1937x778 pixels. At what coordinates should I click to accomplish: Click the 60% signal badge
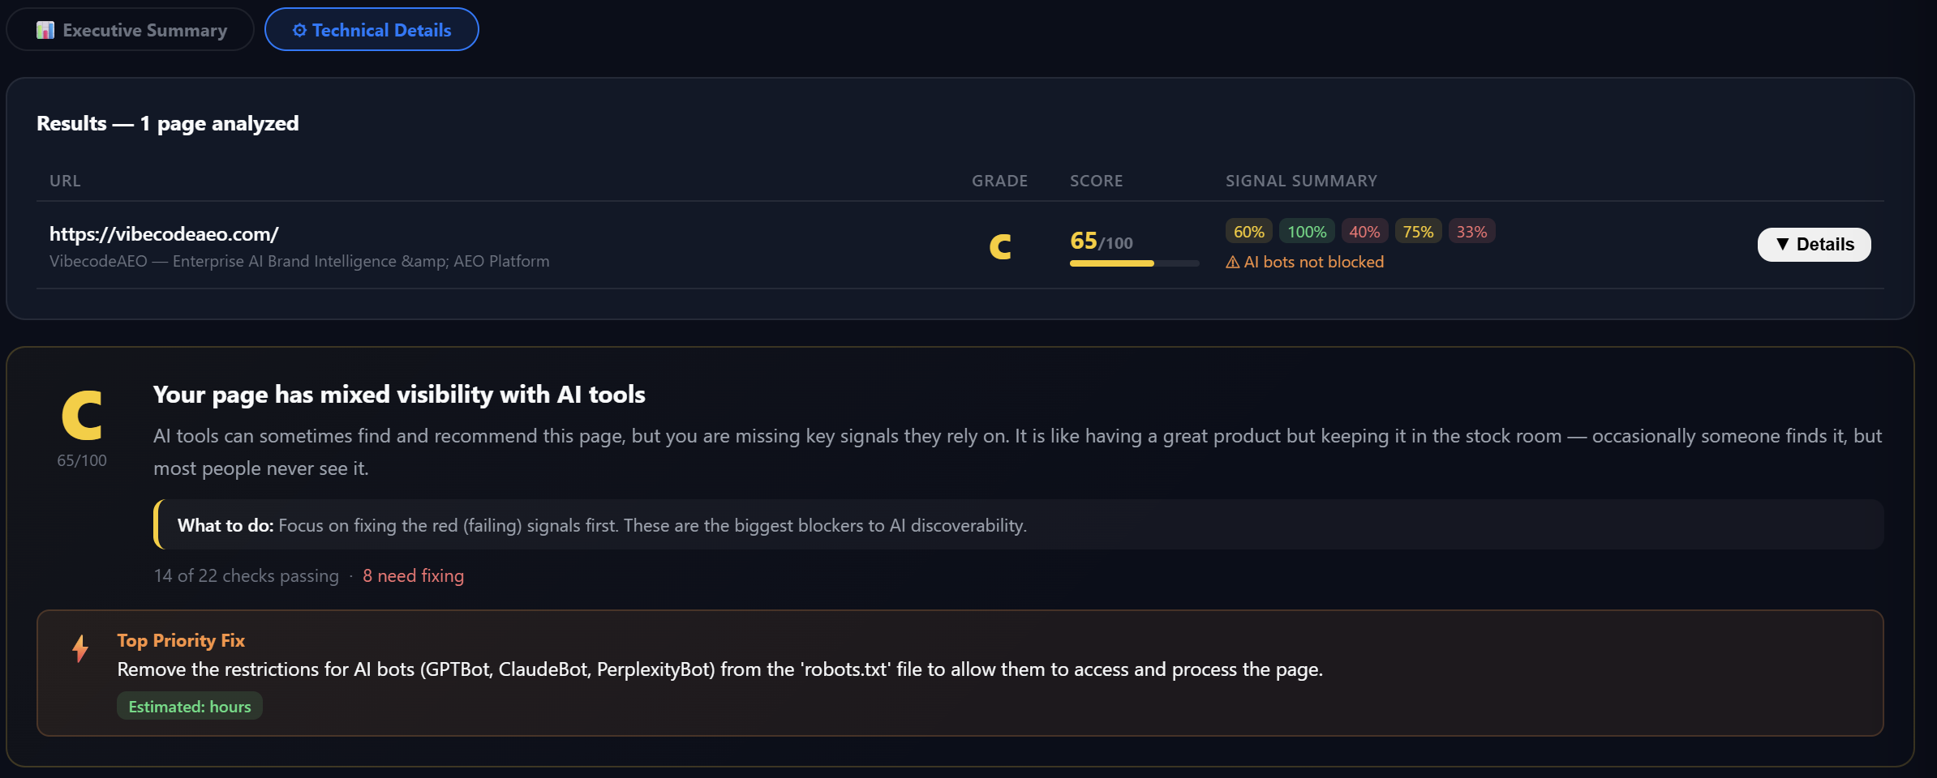click(x=1248, y=232)
